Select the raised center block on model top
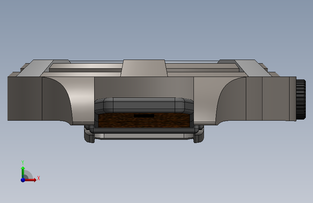Image resolution: width=313 pixels, height=203 pixels. pos(144,68)
